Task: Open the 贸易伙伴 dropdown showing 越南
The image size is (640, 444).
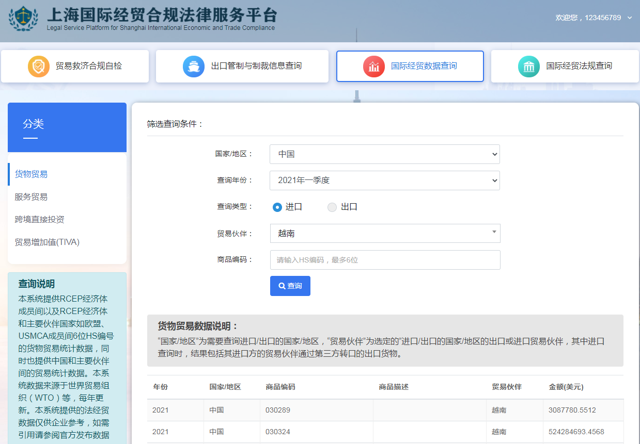Action: (385, 234)
